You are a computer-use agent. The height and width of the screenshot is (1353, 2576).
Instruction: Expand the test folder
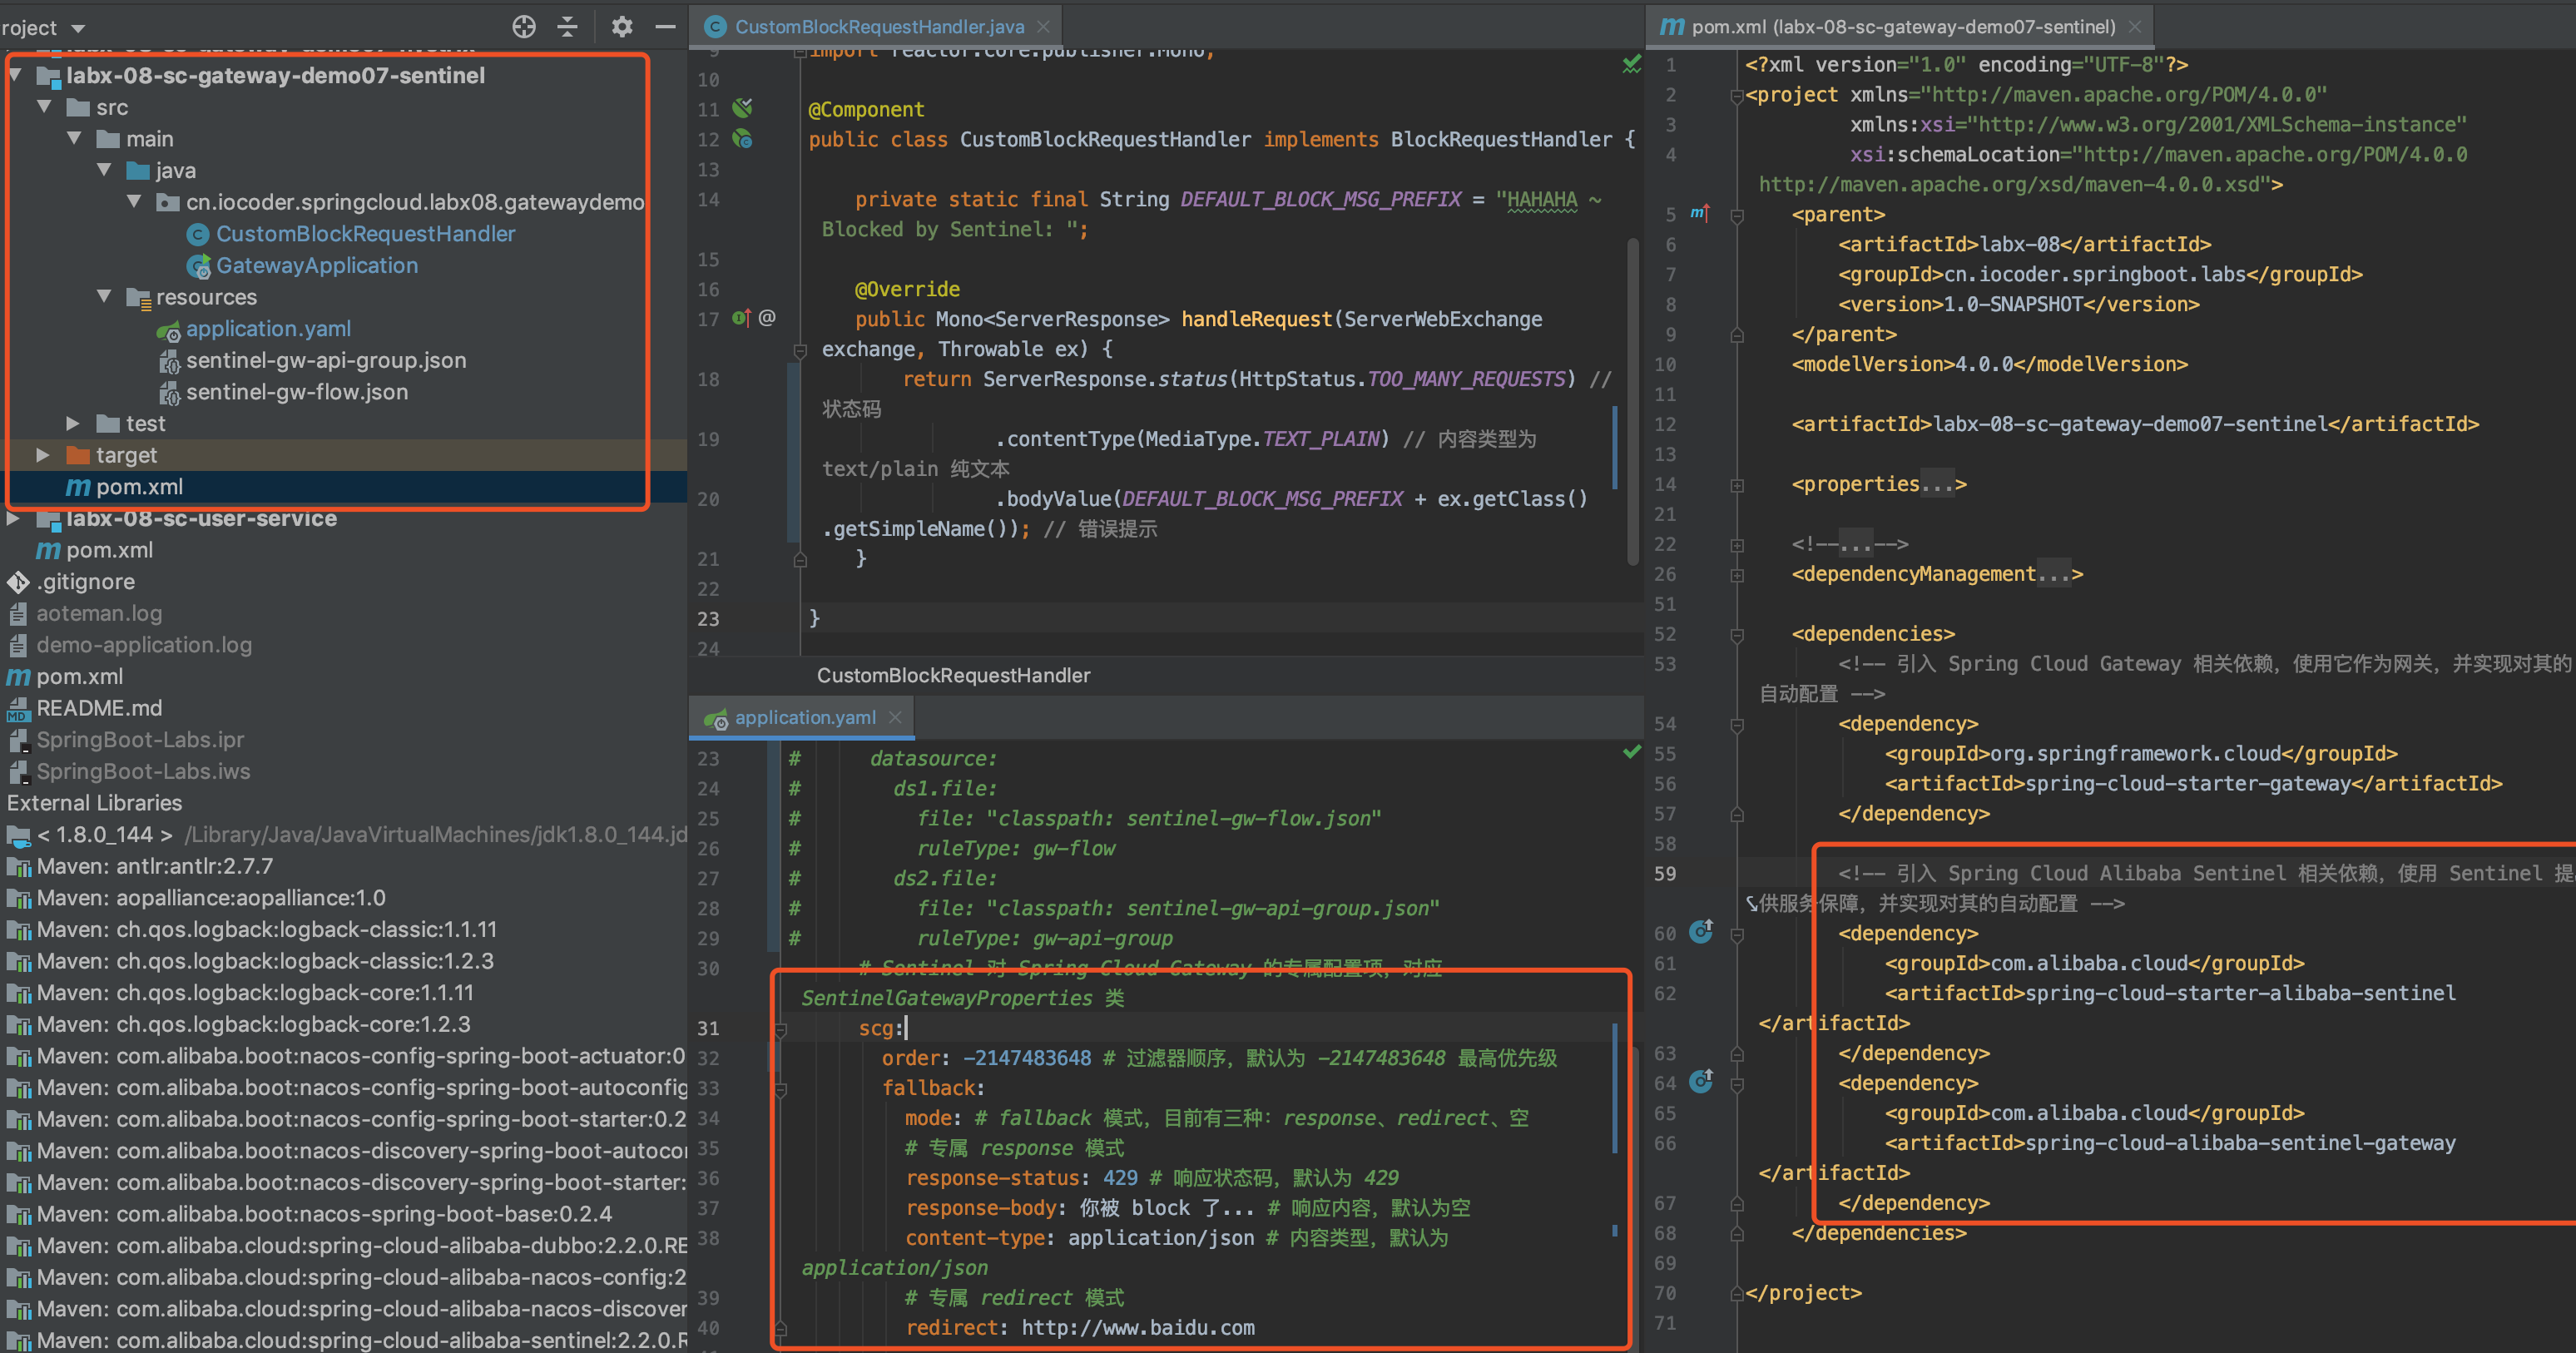pos(73,424)
